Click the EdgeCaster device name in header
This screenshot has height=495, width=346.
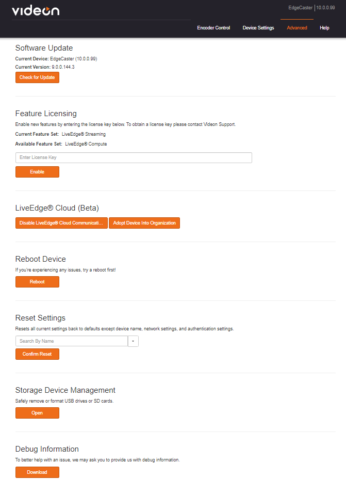pyautogui.click(x=300, y=8)
